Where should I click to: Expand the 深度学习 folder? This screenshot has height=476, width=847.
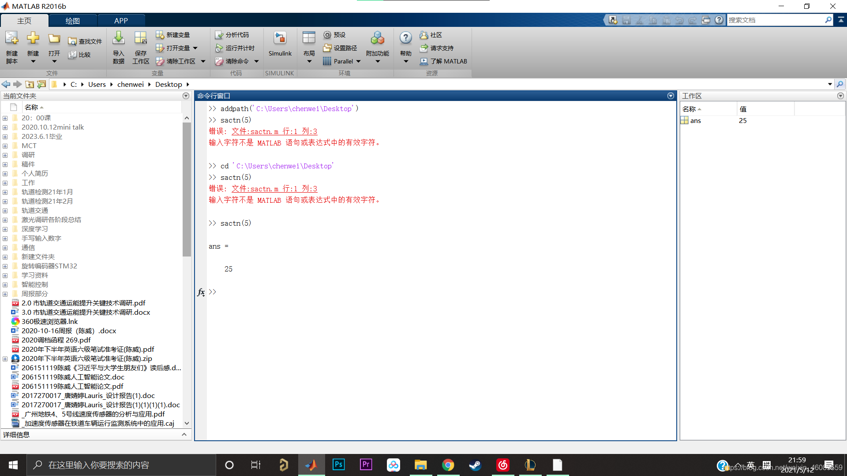5,229
